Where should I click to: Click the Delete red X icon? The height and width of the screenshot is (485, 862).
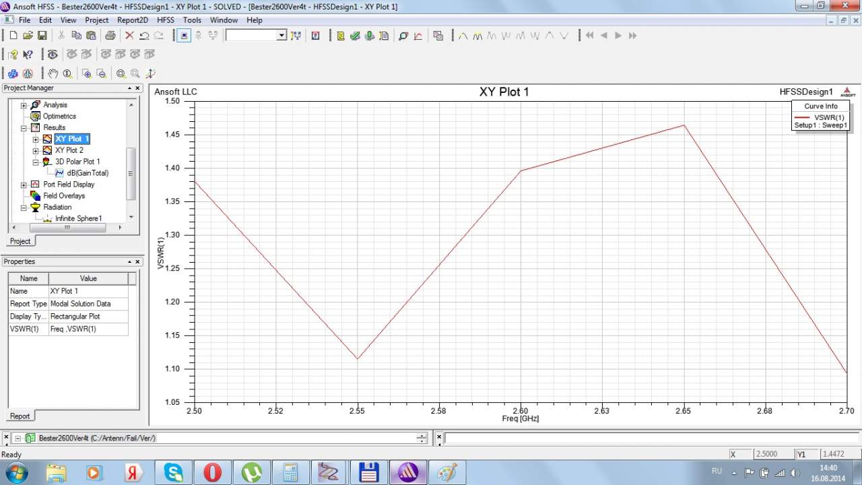129,36
